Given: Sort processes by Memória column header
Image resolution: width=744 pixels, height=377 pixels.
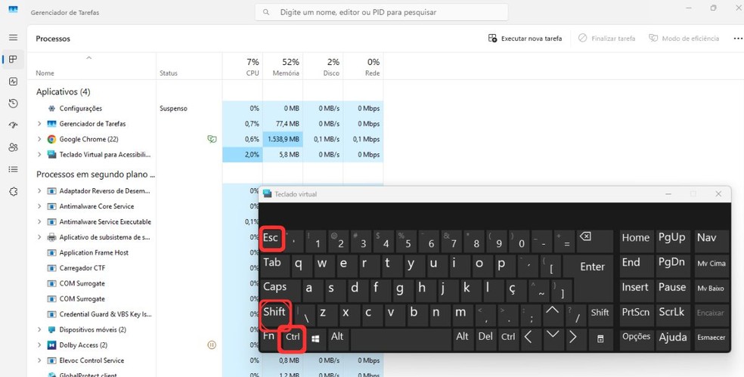Looking at the screenshot, I should coord(283,66).
